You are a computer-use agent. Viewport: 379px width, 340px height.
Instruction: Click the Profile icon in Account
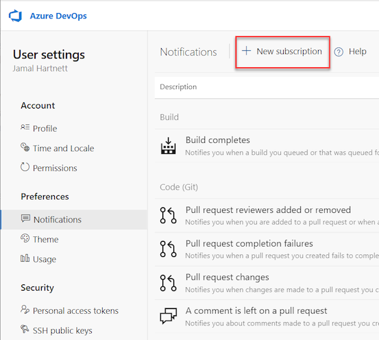(x=25, y=127)
